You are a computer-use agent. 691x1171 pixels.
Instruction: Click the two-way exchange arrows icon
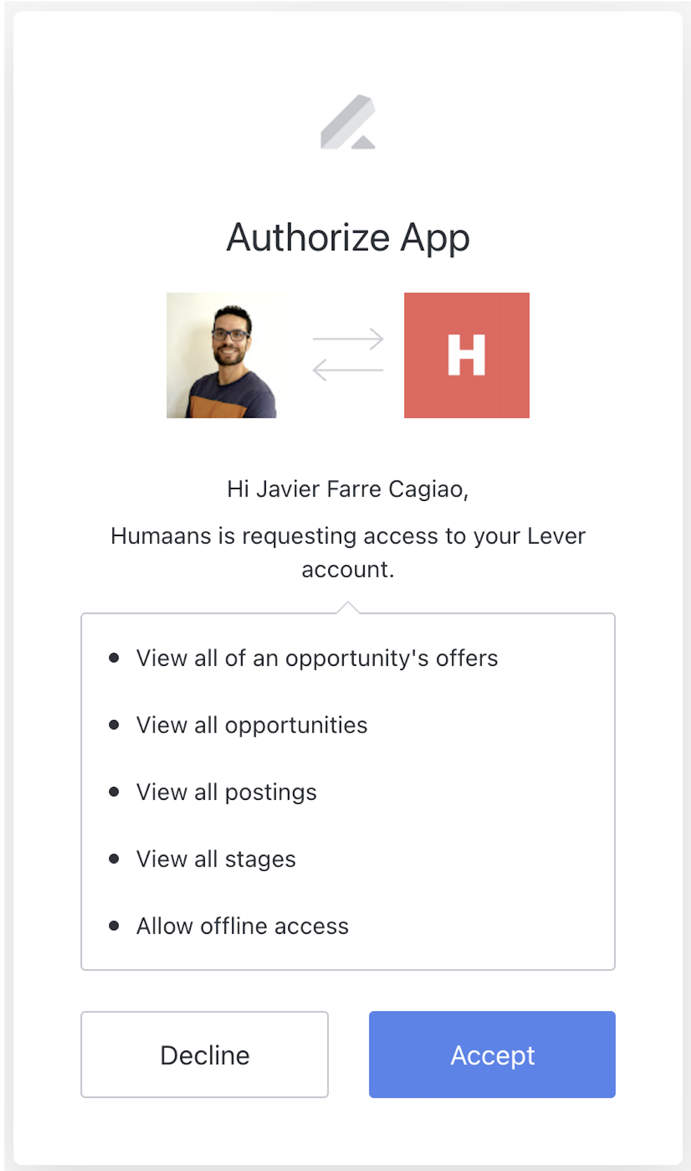click(x=348, y=355)
